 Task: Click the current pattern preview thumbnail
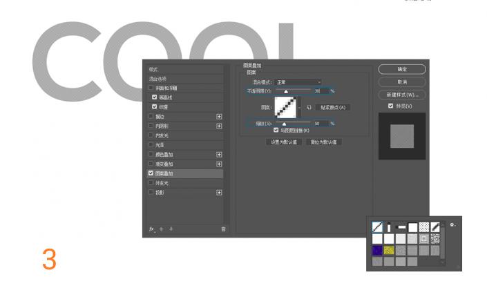coord(286,108)
